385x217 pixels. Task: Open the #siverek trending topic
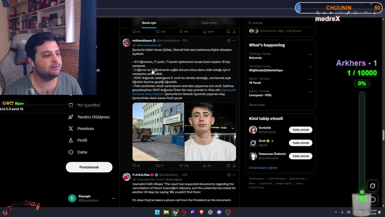(x=255, y=58)
